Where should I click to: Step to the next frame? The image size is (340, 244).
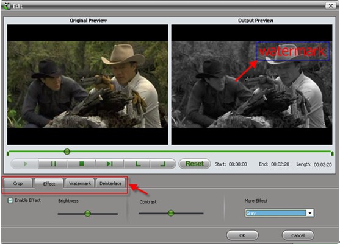coord(110,164)
